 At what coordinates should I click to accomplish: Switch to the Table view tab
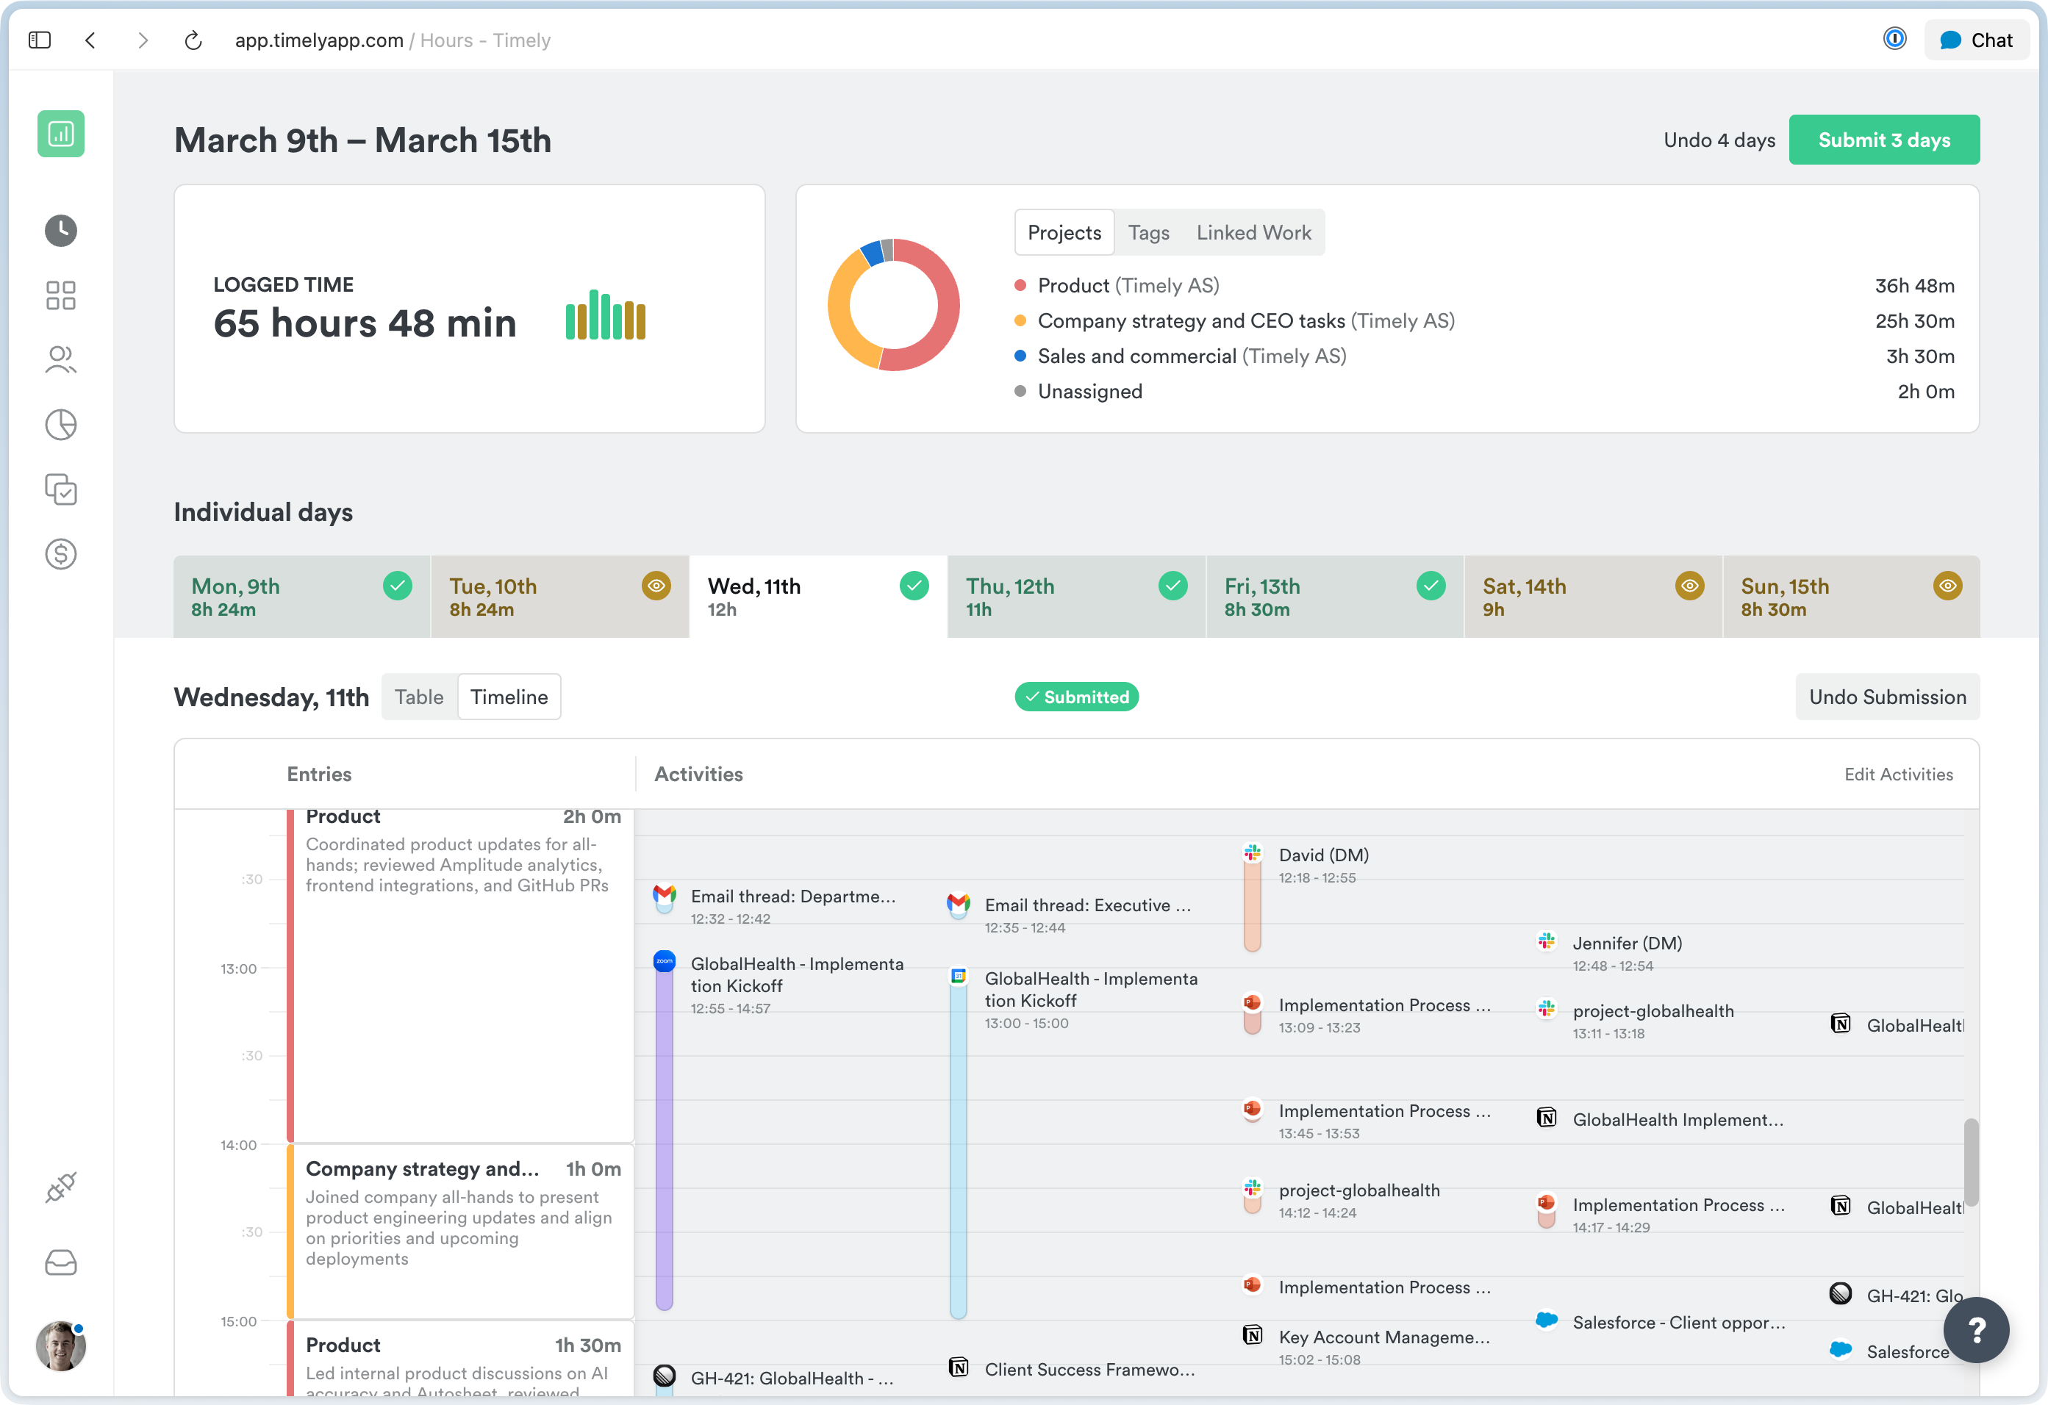click(418, 697)
